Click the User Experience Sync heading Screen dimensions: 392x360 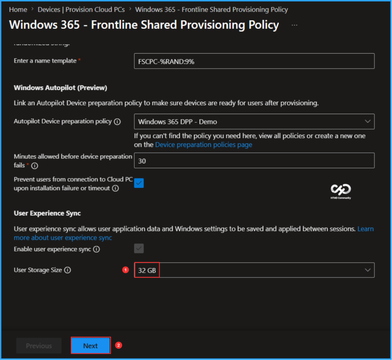pos(47,213)
